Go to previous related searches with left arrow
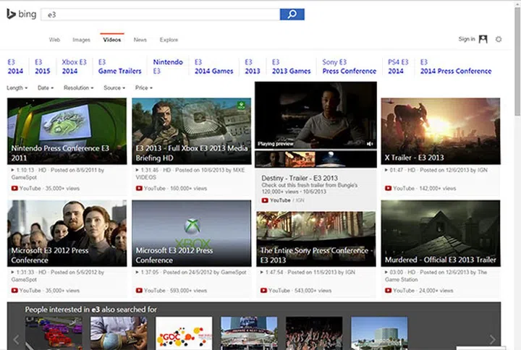The height and width of the screenshot is (350, 521). coord(16,339)
